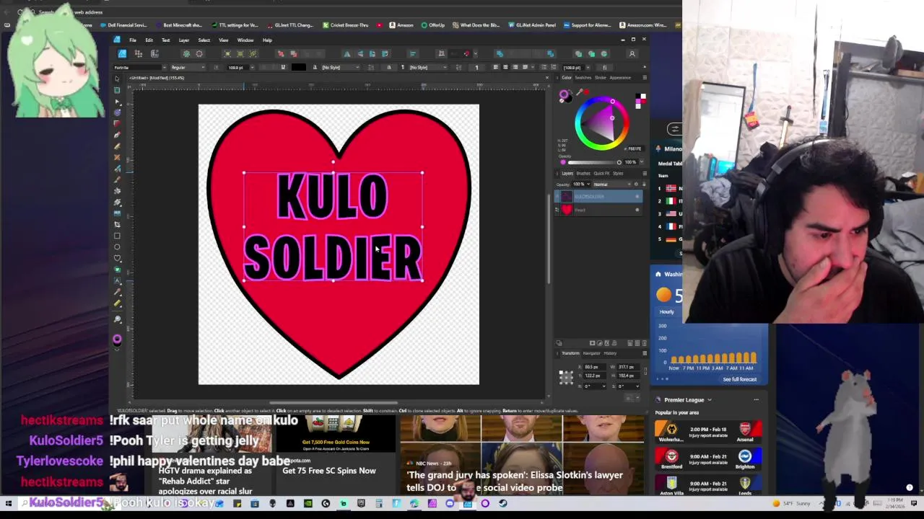
Task: Select the Ellipse shape tool
Action: (117, 247)
